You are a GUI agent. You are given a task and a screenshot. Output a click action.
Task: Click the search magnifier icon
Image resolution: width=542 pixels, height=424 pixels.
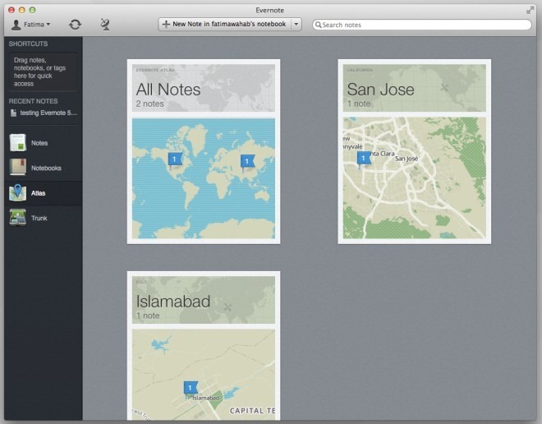point(318,25)
